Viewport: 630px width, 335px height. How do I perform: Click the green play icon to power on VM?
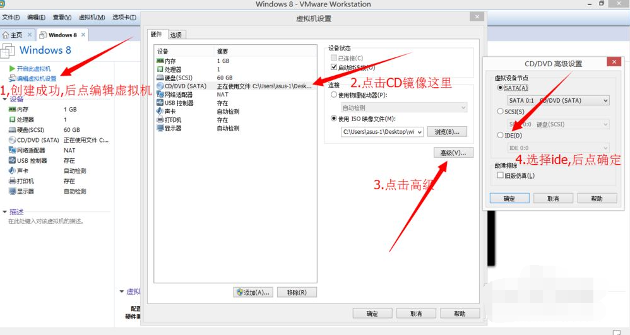[12, 69]
